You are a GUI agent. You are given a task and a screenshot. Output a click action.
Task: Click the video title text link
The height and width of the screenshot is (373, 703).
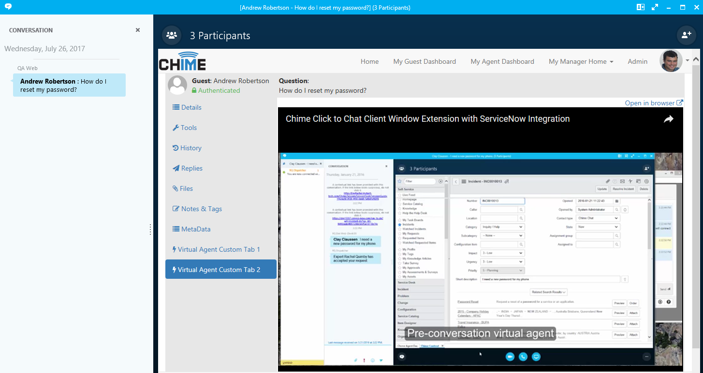(428, 119)
